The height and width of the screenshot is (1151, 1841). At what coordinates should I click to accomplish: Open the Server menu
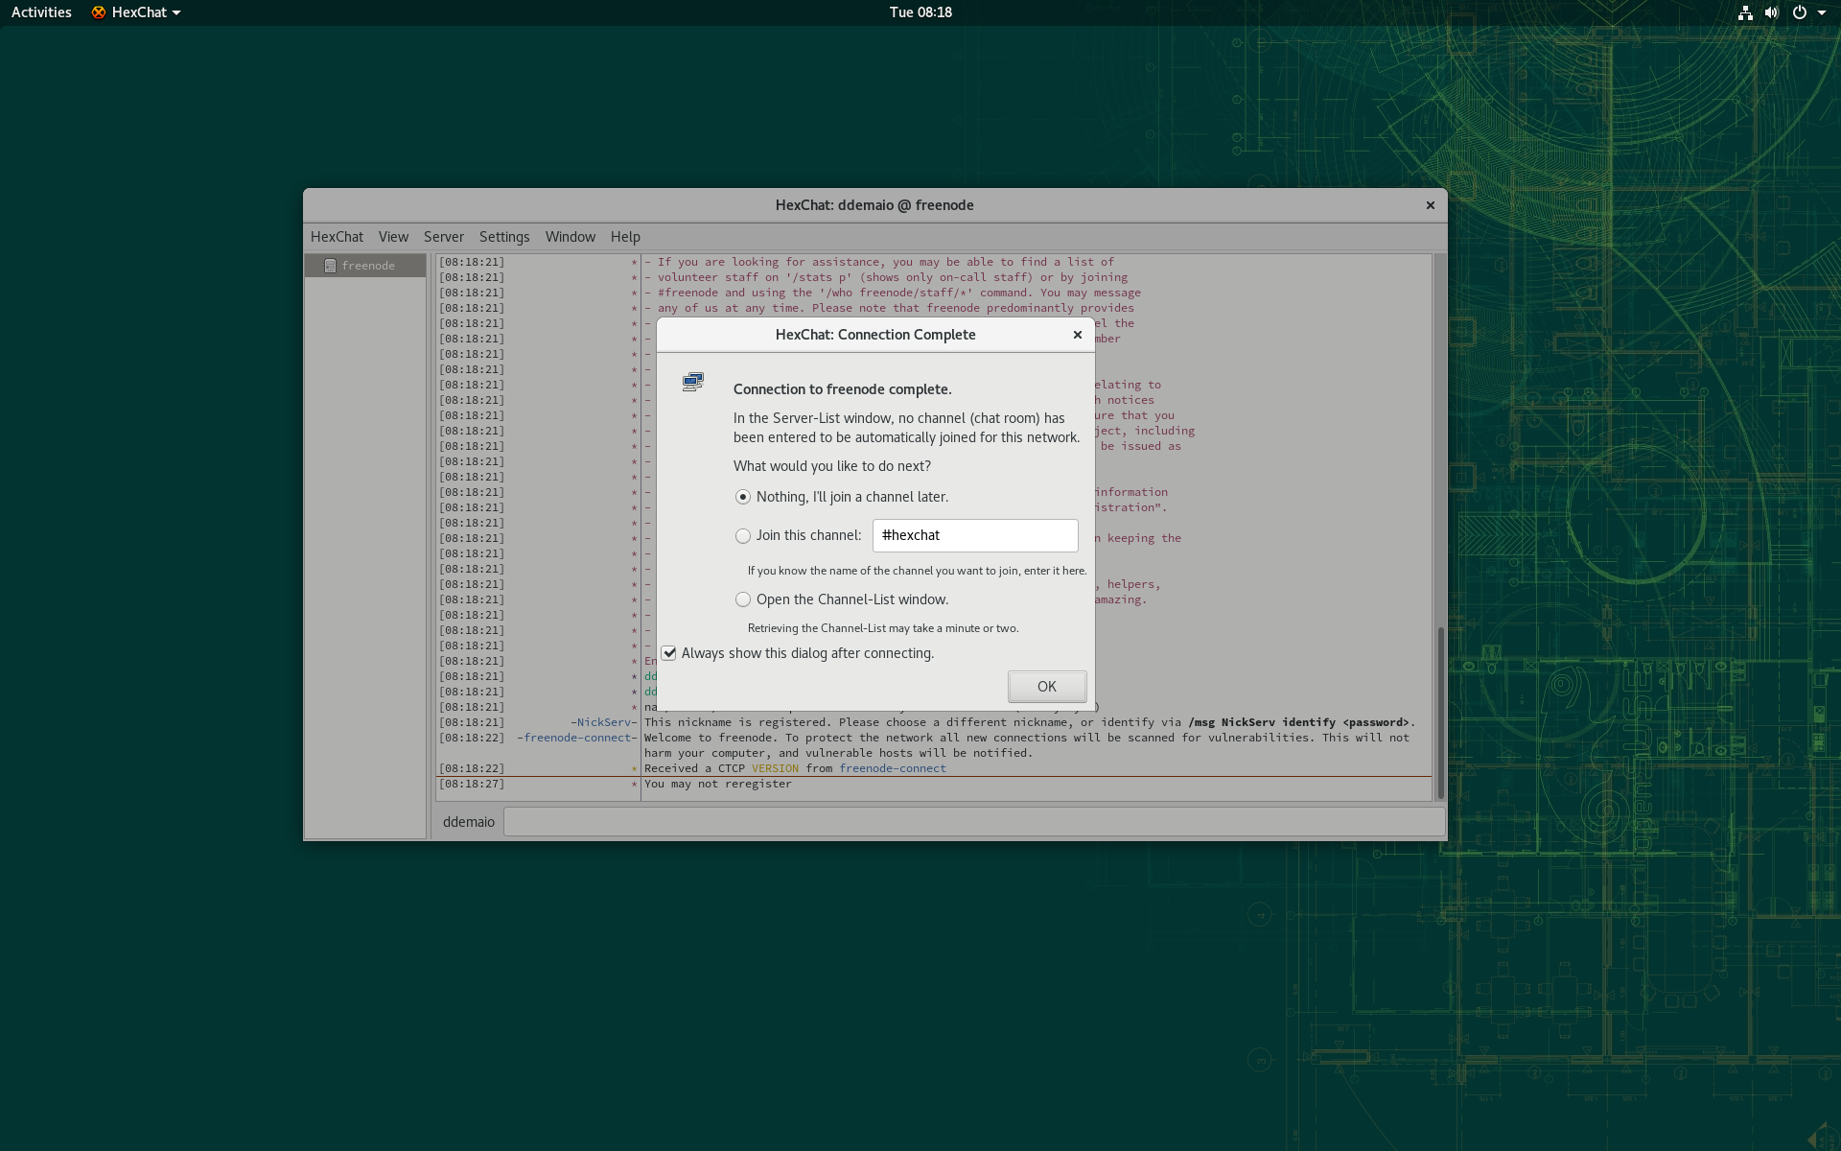[x=443, y=237]
